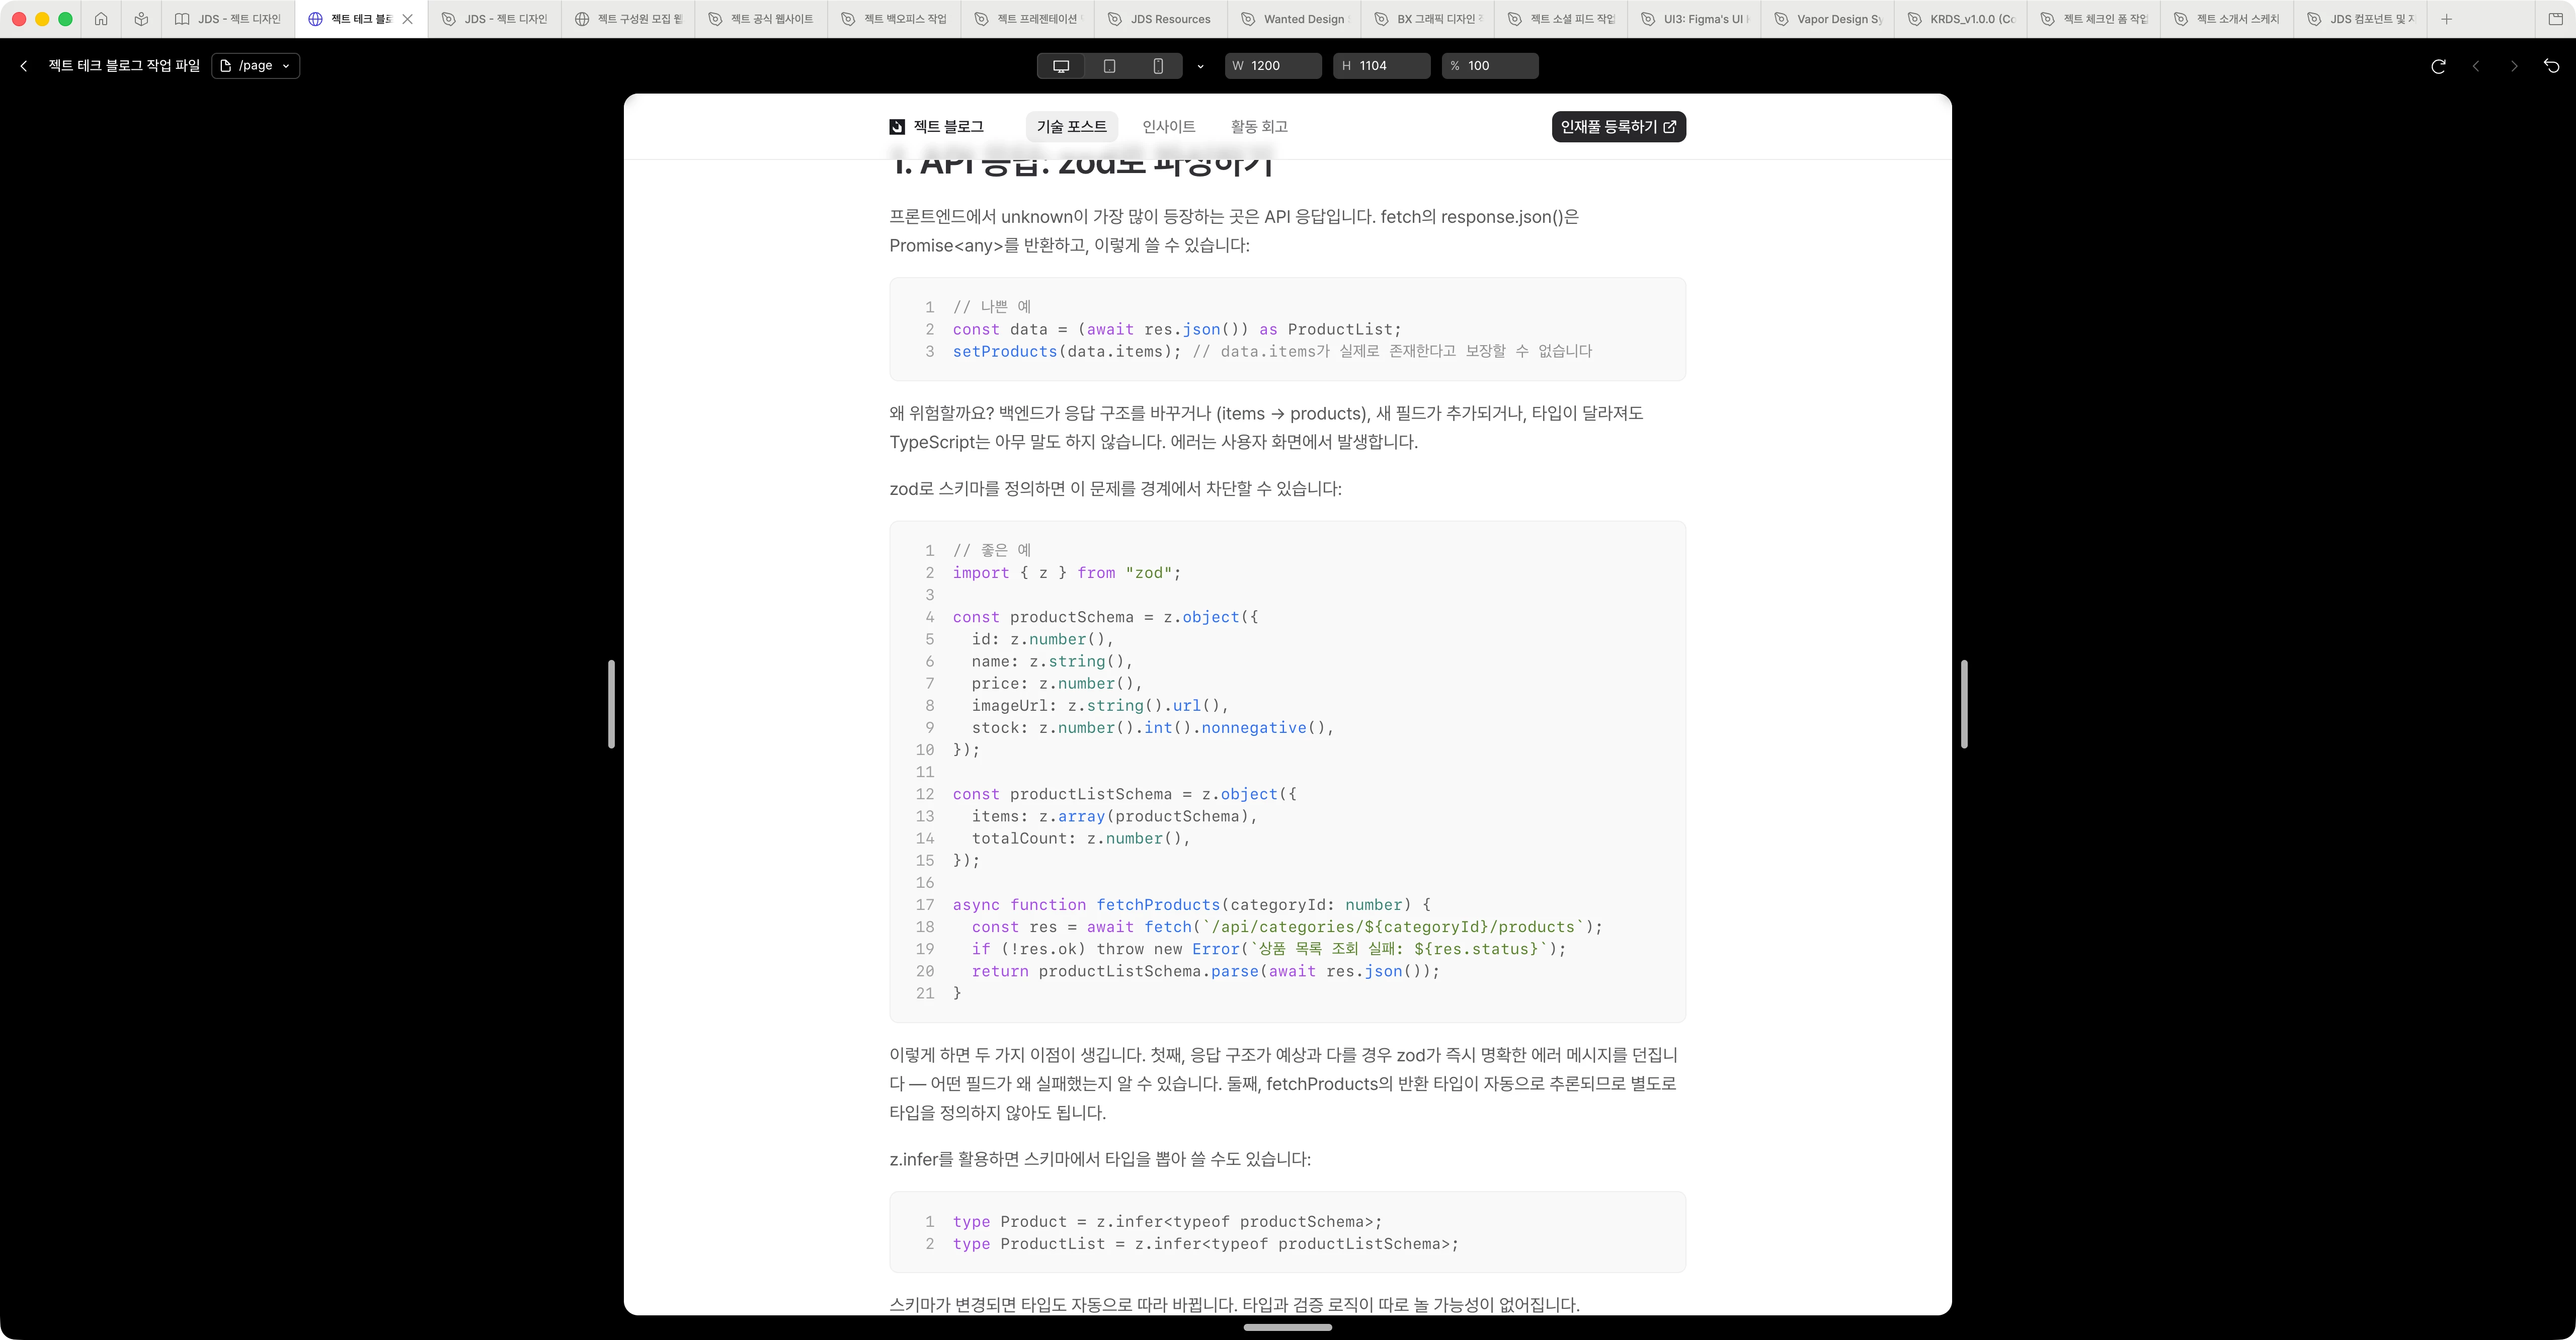Switch to the BX 그래픽 디자인 tab
The image size is (2576, 1340).
1427,19
